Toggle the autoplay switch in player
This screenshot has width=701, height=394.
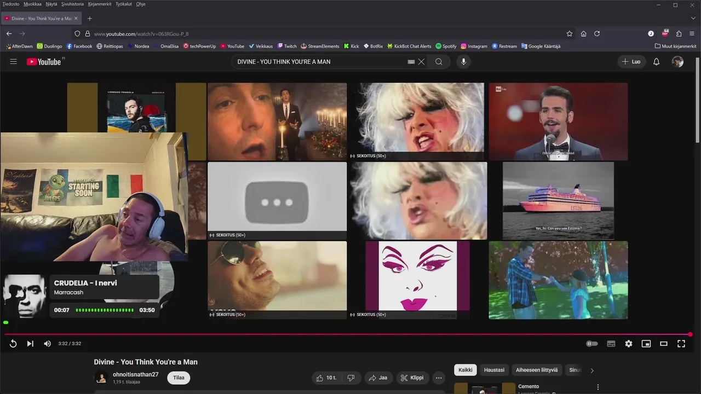(592, 344)
